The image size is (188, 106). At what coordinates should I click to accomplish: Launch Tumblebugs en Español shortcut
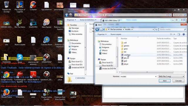click(20, 77)
